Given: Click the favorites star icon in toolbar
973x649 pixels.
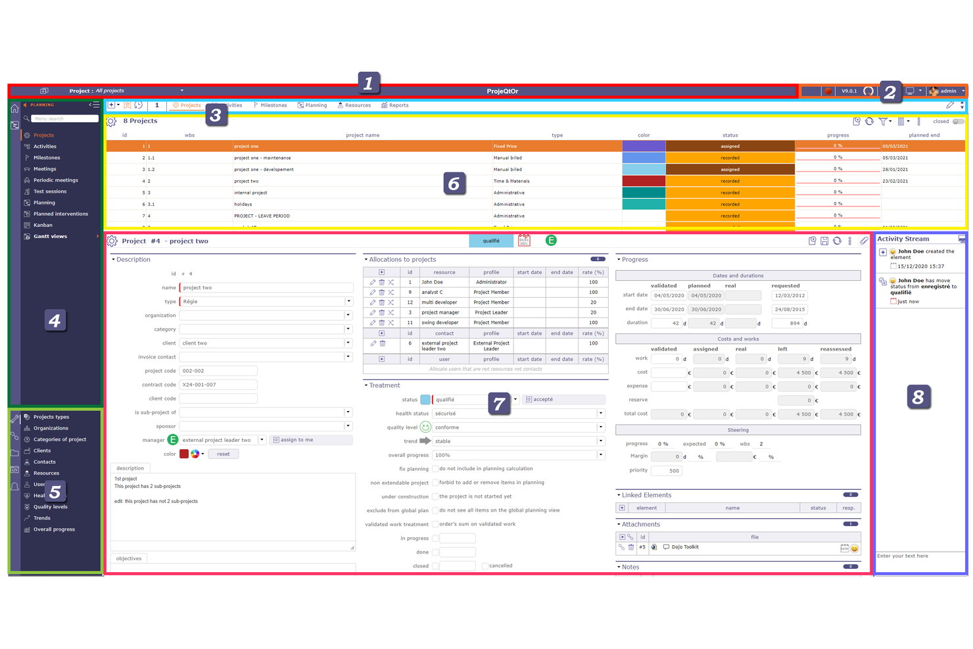Looking at the screenshot, I should tap(128, 105).
